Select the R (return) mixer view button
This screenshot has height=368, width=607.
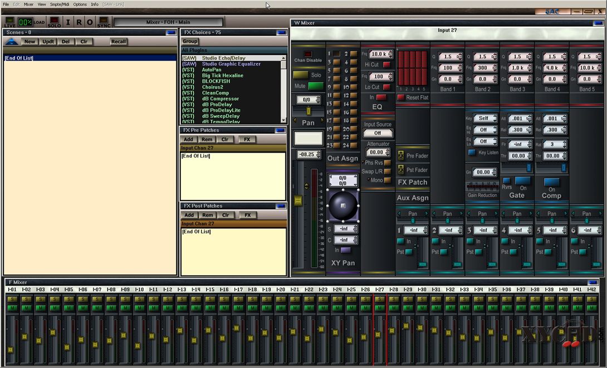tap(79, 22)
